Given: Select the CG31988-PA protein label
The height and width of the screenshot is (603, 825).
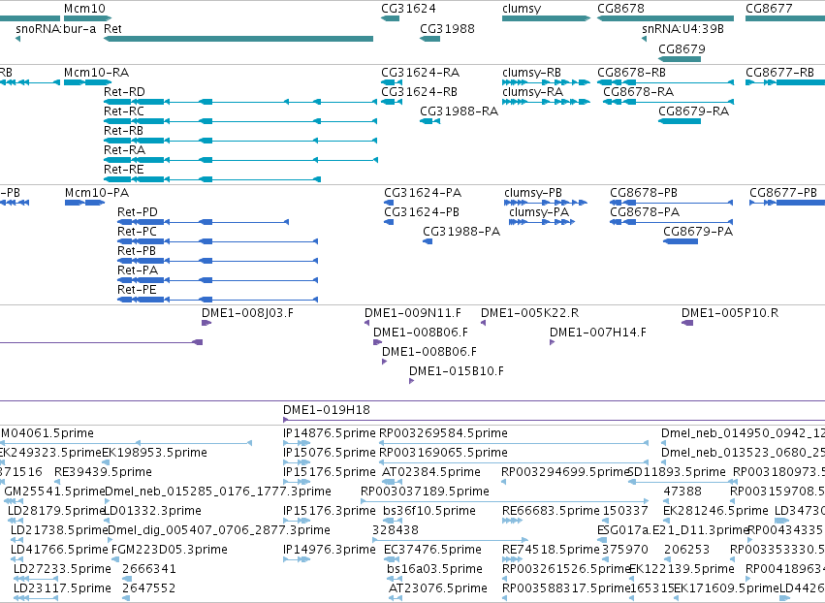Looking at the screenshot, I should tap(461, 232).
